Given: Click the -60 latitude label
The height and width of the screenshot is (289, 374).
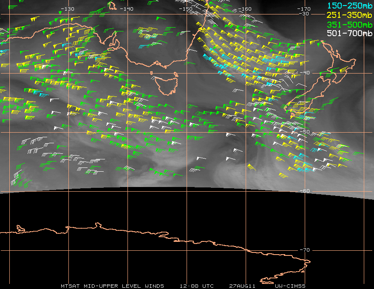Looking at the screenshot, I should [x=305, y=191].
